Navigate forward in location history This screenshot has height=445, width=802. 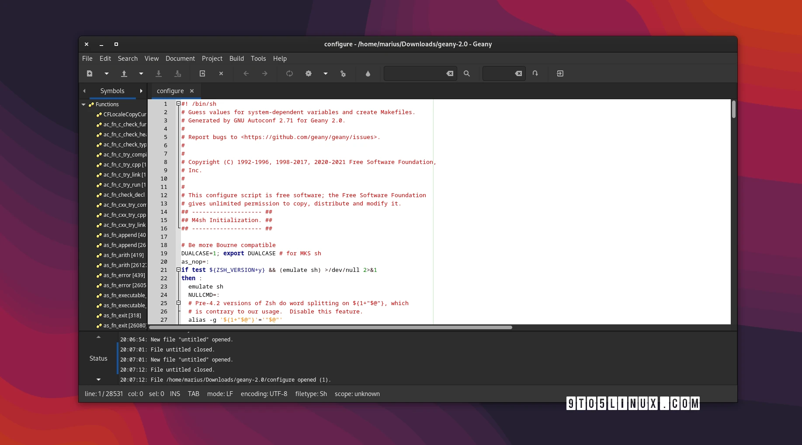click(264, 73)
